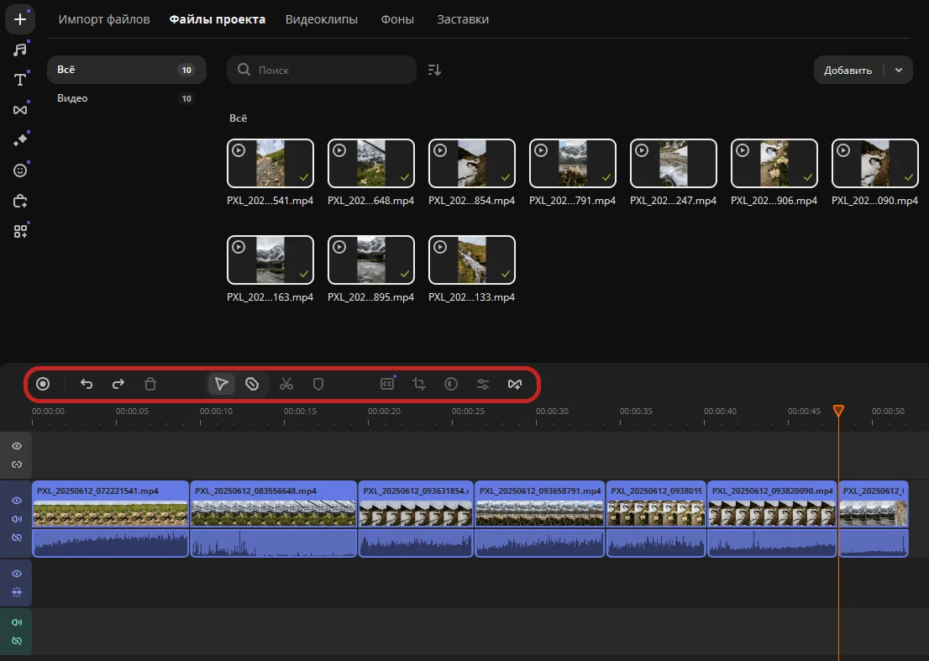Toggle visibility of the top overlay track
929x661 pixels.
pos(17,446)
